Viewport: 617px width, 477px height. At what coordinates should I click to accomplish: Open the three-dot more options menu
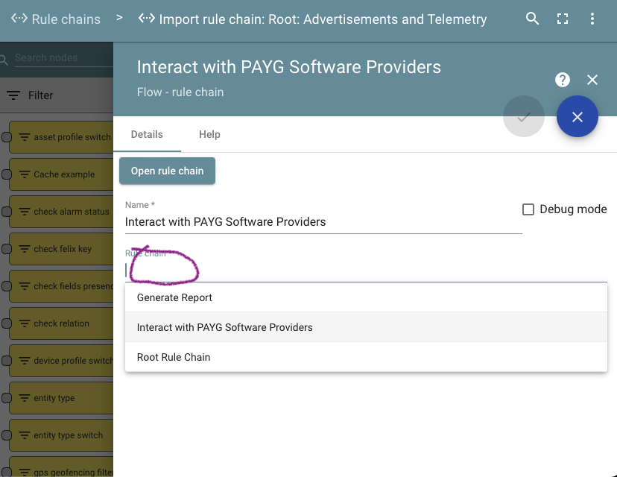click(592, 19)
